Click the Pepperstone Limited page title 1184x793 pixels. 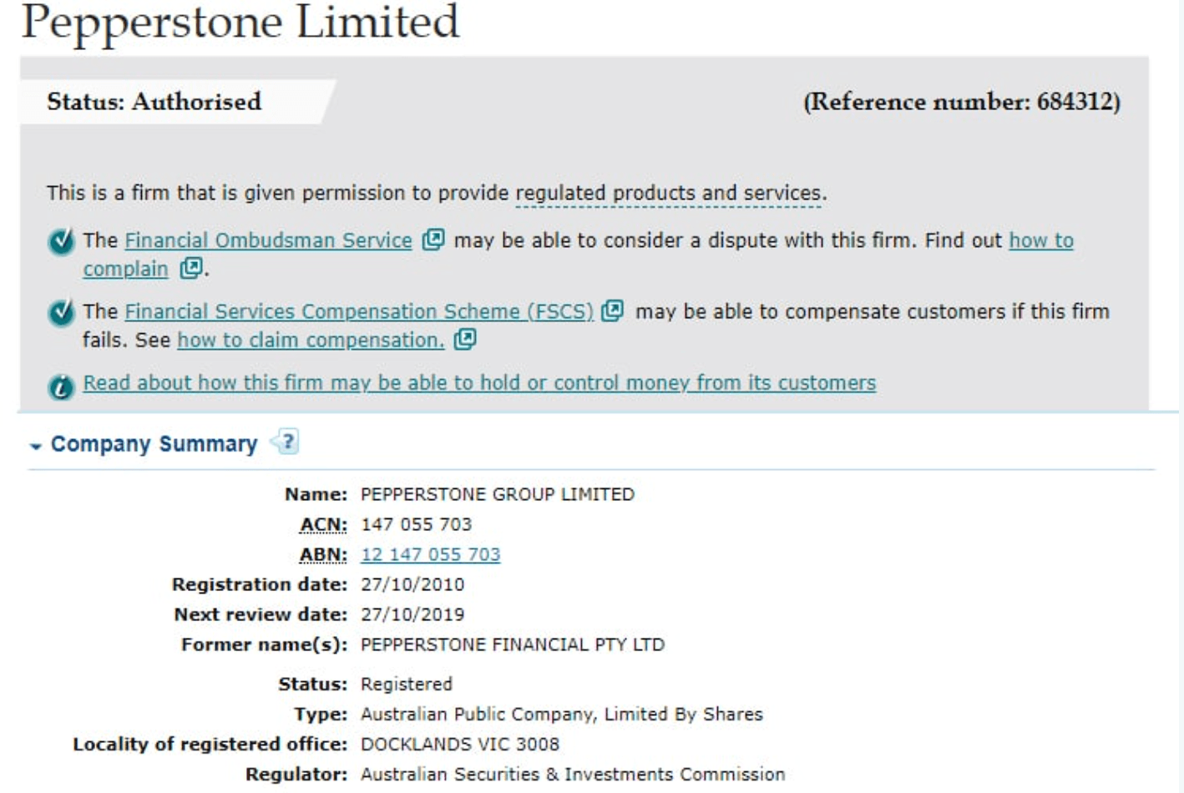[240, 22]
